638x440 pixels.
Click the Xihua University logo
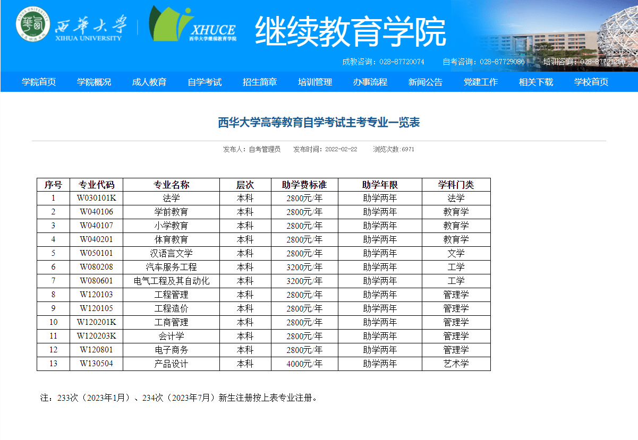(x=72, y=24)
